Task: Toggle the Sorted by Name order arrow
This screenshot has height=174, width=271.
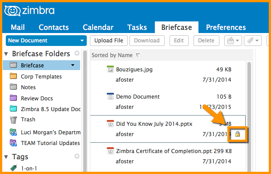Action: (x=138, y=55)
